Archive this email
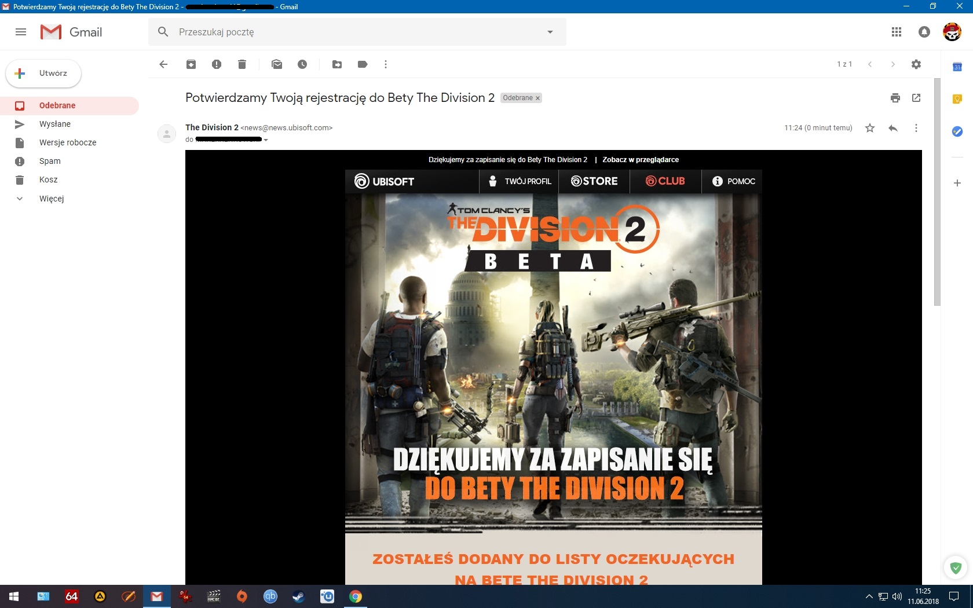The height and width of the screenshot is (608, 973). tap(191, 64)
